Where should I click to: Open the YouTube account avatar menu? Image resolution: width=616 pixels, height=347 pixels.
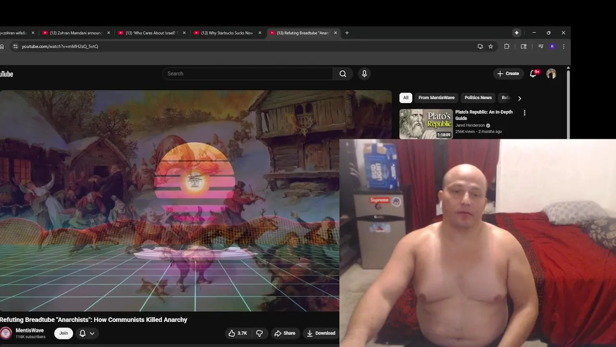pos(551,74)
